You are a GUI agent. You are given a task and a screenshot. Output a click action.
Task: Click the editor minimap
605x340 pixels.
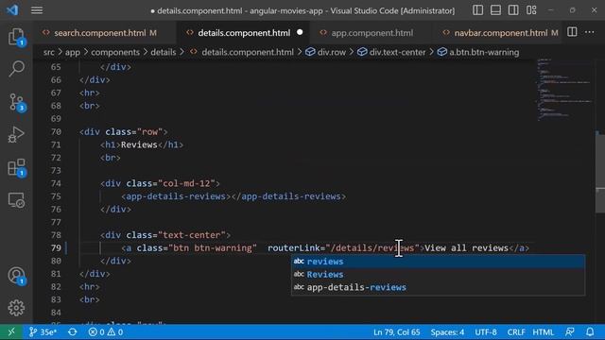click(x=563, y=90)
